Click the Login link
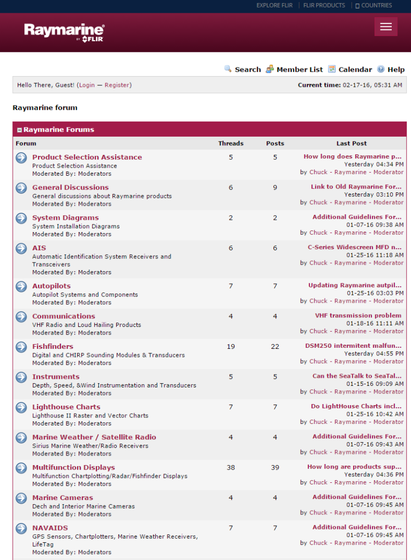This screenshot has height=560, width=411. (87, 85)
